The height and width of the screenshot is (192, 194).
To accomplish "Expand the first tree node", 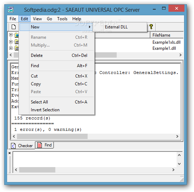I will (11, 35).
